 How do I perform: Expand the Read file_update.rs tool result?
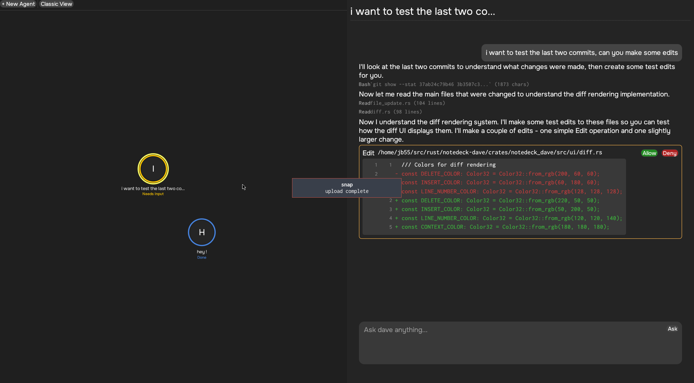402,103
